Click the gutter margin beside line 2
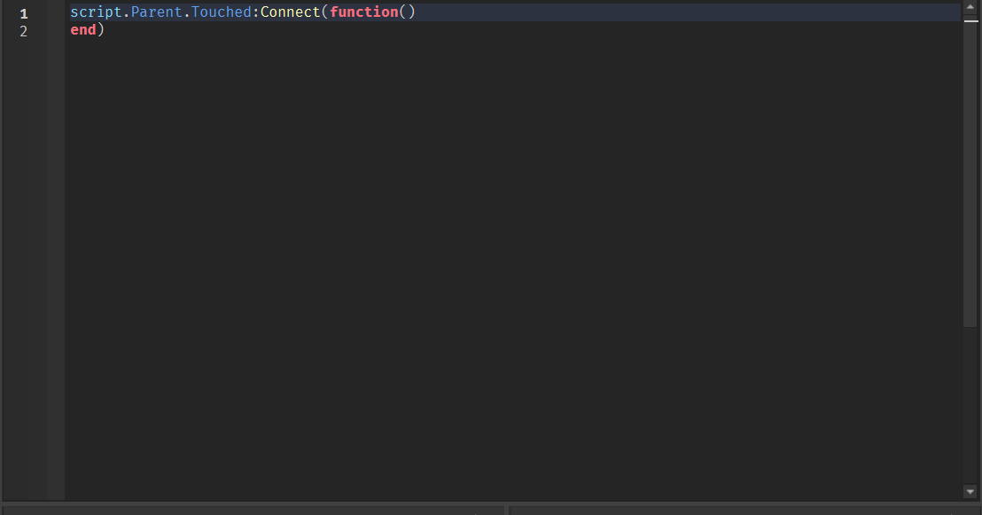This screenshot has height=515, width=982. click(49, 30)
